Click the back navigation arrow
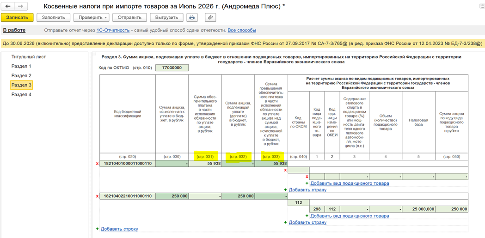The width and height of the screenshot is (485, 238). tap(8, 6)
